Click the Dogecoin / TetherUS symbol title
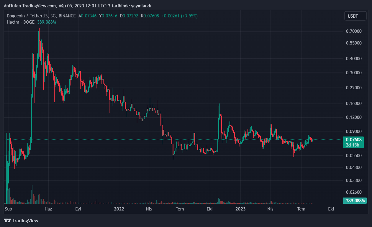This screenshot has width=372, height=227. click(x=41, y=16)
